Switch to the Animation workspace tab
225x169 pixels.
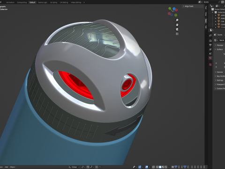(10, 2)
